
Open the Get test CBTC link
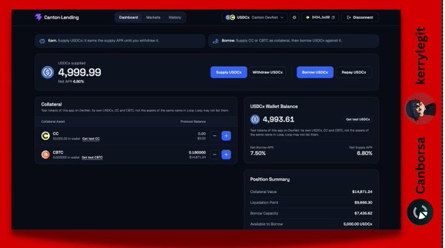92,157
